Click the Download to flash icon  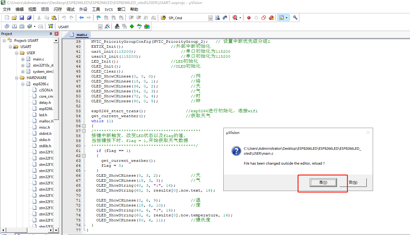click(x=50, y=26)
